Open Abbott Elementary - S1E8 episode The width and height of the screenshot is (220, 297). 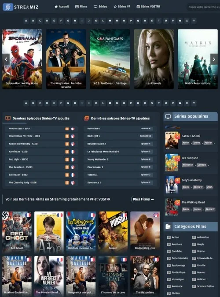click(x=41, y=144)
